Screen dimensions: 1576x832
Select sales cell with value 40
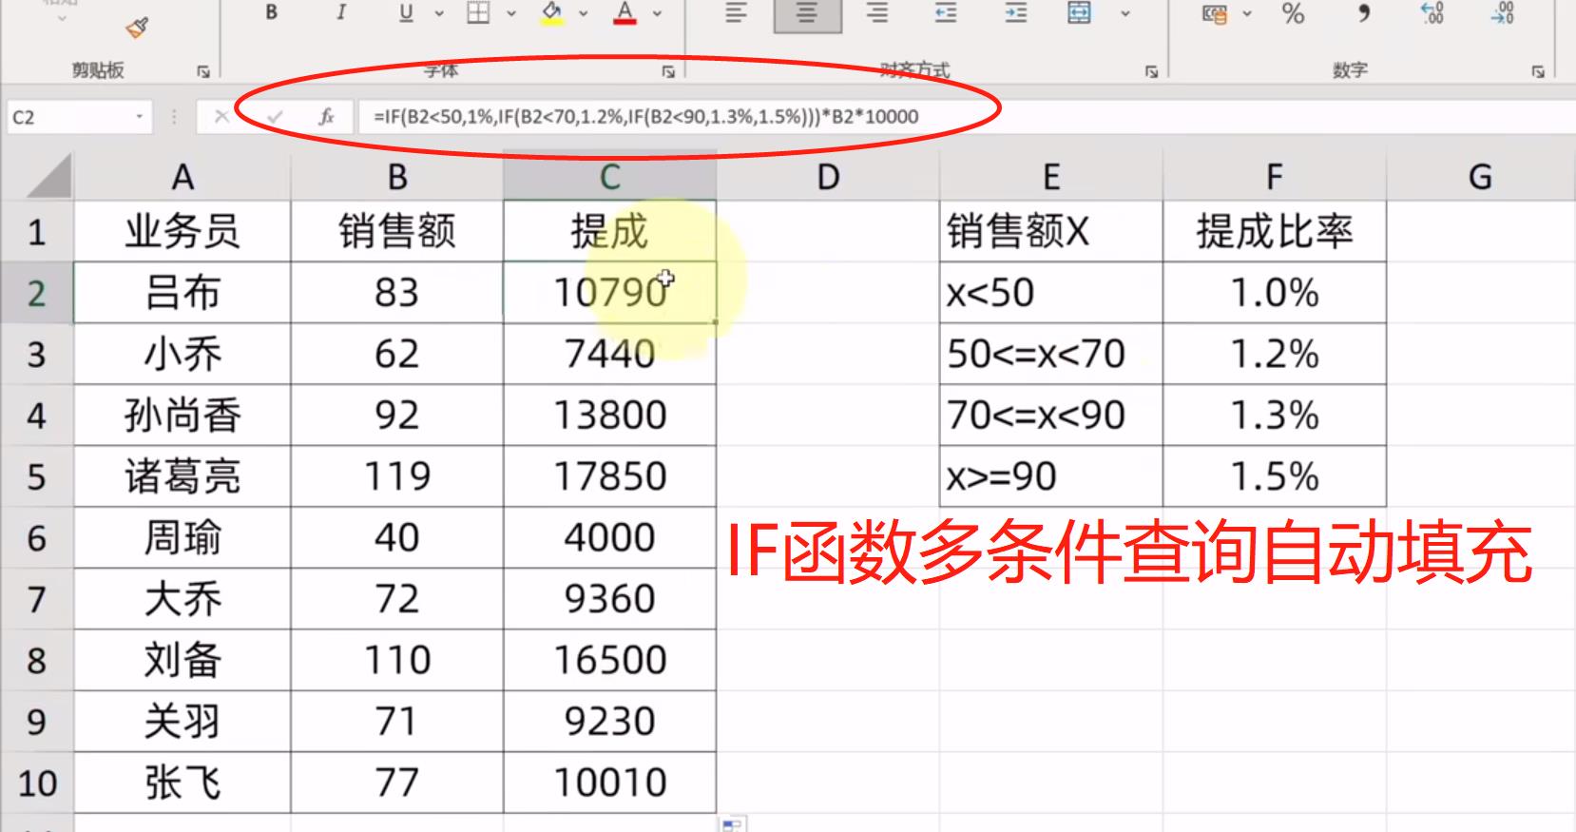tap(397, 538)
